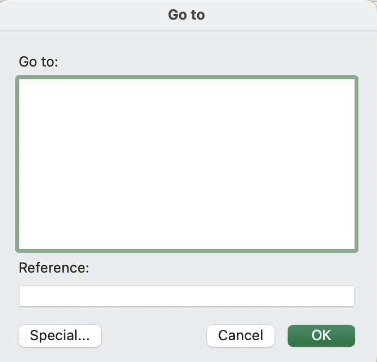Click the empty Go to list box

click(186, 164)
